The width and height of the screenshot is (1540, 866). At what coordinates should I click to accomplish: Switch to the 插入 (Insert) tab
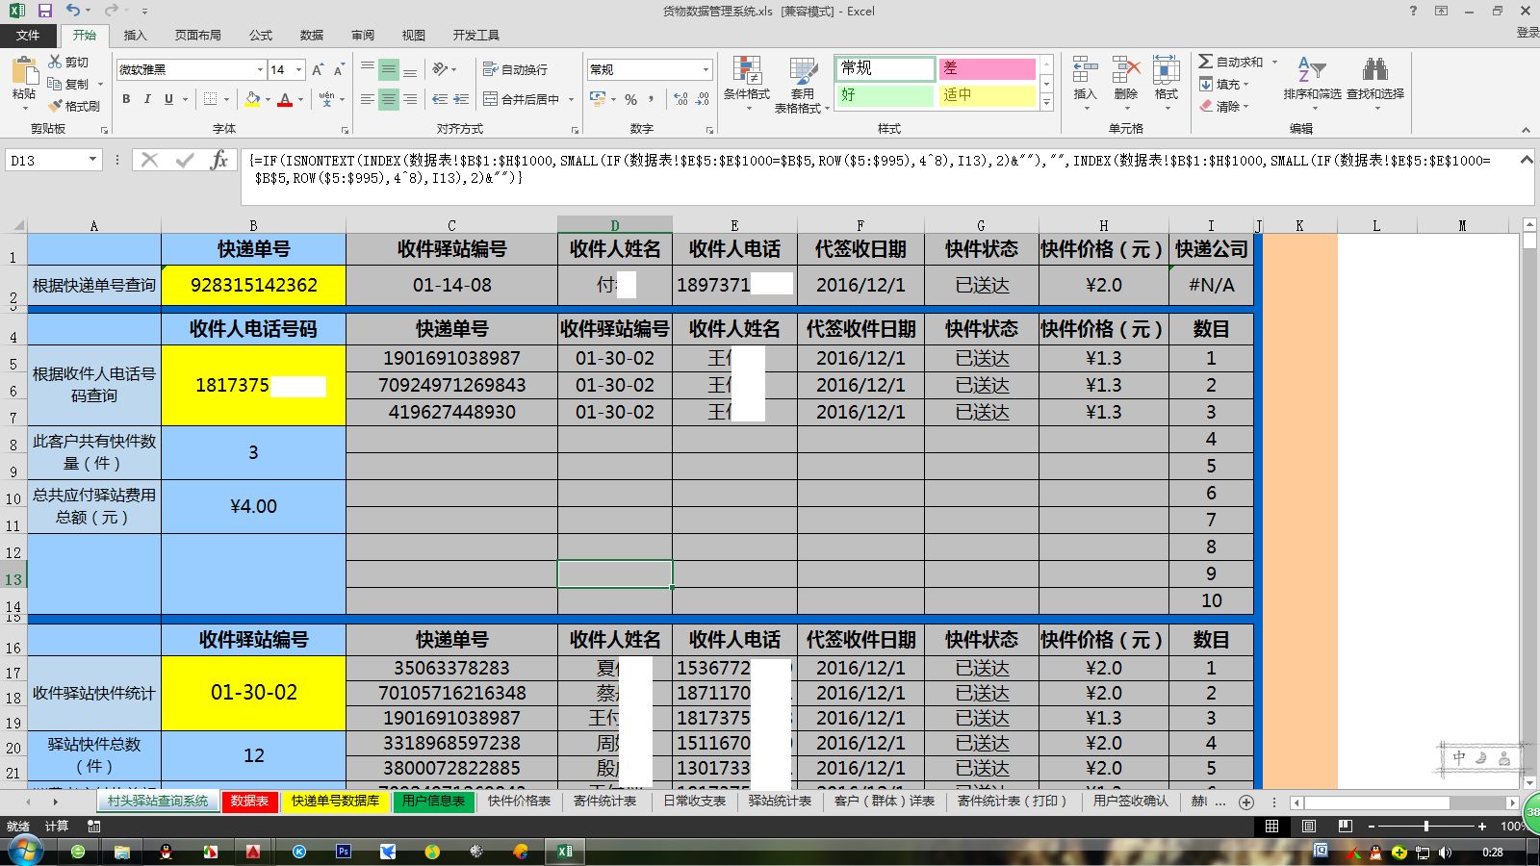tap(136, 35)
